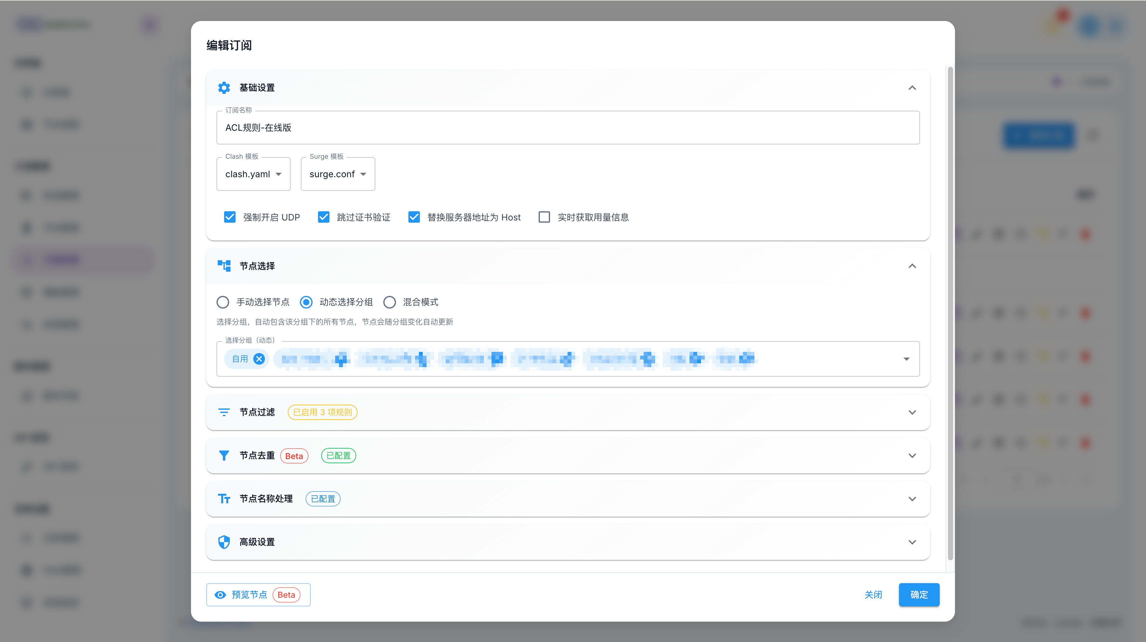
Task: Click the node tree icon beside 节点选择
Action: point(224,266)
